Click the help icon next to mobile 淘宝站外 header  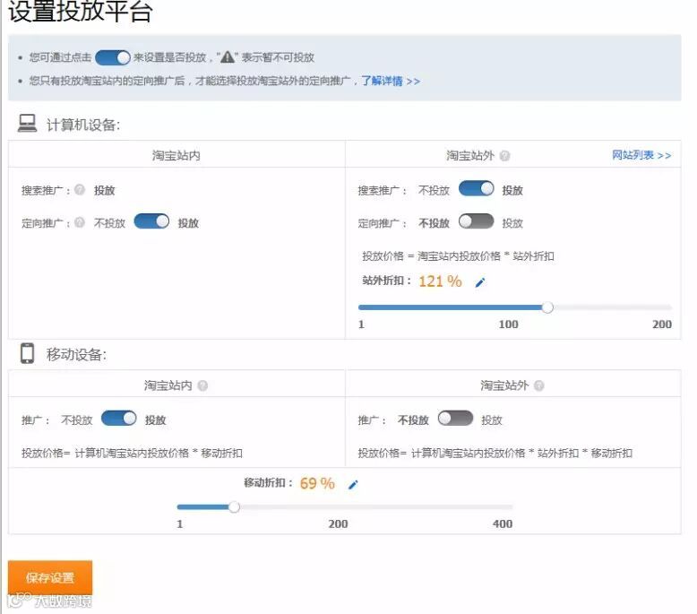pos(538,385)
